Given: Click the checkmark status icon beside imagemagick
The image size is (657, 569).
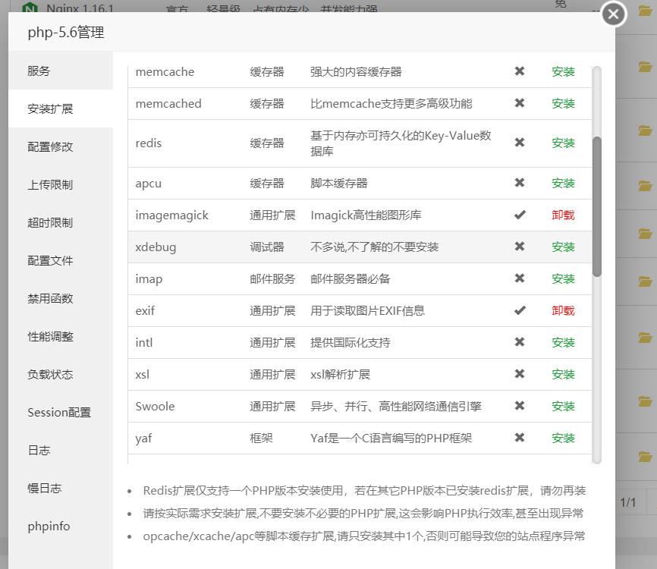Looking at the screenshot, I should pyautogui.click(x=520, y=215).
